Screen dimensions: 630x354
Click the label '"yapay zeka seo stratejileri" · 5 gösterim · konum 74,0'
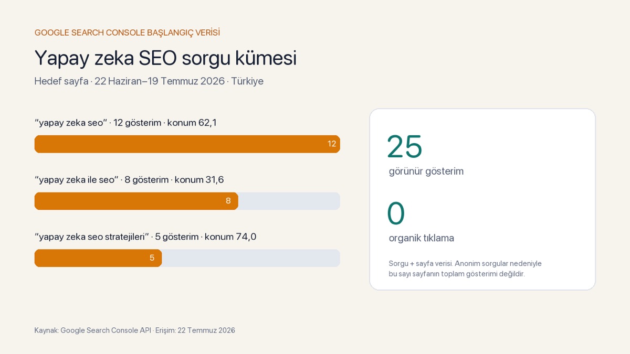pyautogui.click(x=145, y=237)
